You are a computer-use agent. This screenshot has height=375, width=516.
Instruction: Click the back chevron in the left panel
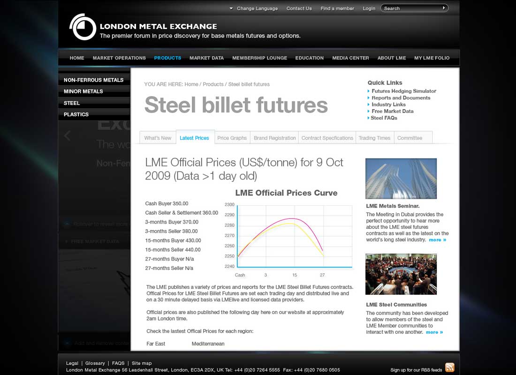[67, 135]
